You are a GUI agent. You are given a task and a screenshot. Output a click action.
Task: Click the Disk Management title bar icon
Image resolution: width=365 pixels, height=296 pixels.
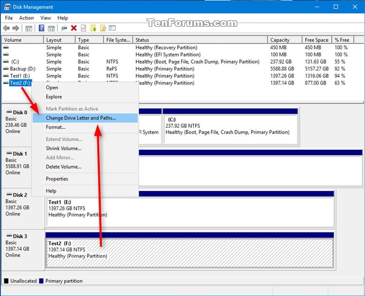click(7, 7)
